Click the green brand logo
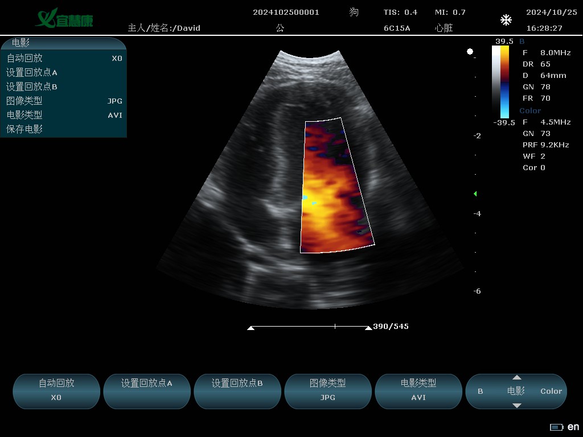This screenshot has height=437, width=583. [x=64, y=18]
